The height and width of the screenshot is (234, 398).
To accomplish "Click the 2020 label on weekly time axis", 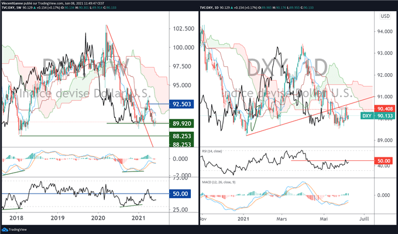I will click(98, 218).
